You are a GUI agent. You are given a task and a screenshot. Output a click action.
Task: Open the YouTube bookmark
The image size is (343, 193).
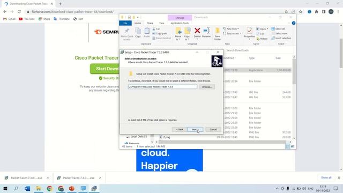[x=27, y=19]
